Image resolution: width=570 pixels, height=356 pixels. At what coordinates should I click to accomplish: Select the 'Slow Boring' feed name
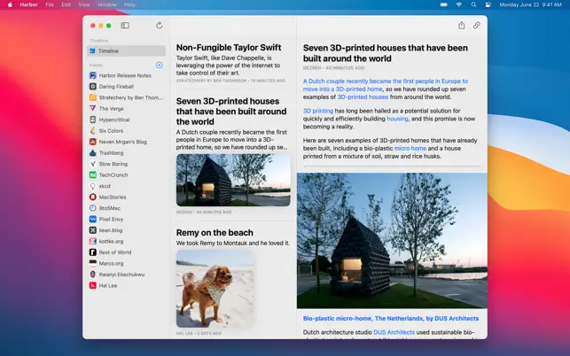(x=113, y=164)
